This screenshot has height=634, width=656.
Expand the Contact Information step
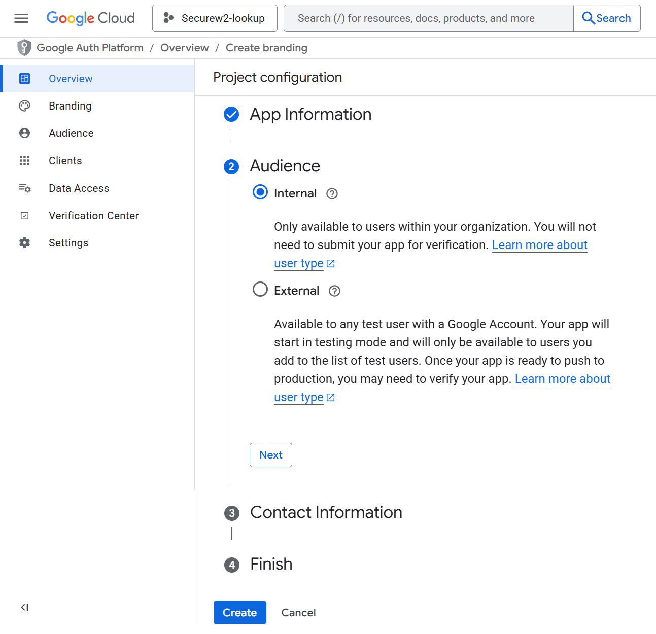[x=326, y=513]
